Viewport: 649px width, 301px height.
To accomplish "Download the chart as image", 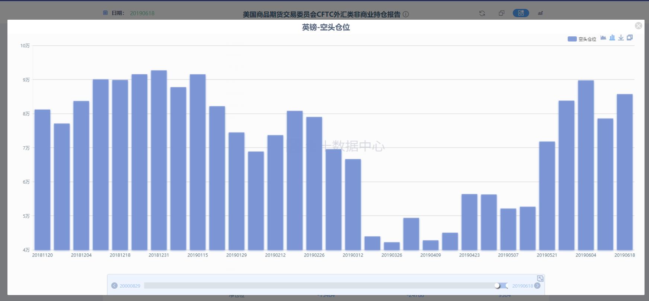I will [621, 38].
